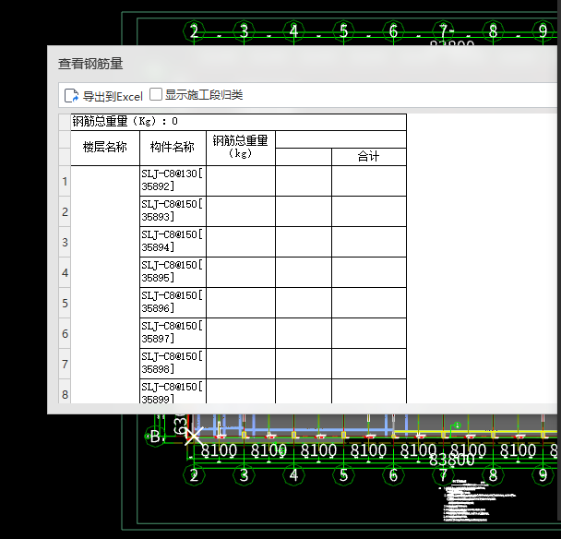561x539 pixels.
Task: Click the 导出到Excel button label
Action: (113, 96)
